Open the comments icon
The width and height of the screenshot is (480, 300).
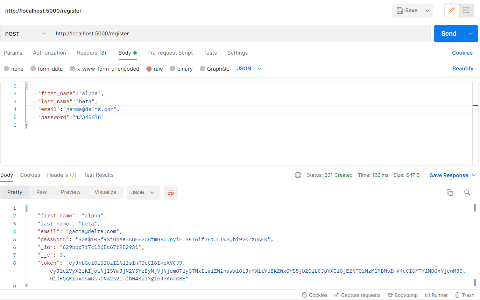click(466, 11)
